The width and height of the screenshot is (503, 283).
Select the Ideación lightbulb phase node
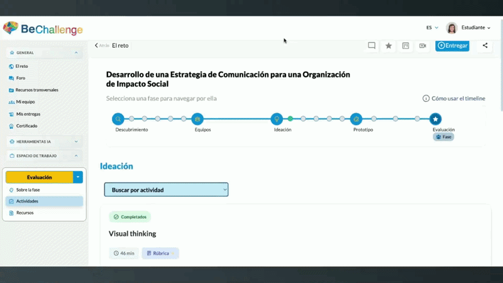pyautogui.click(x=277, y=119)
